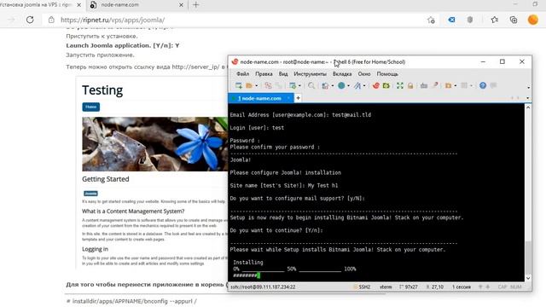Click the layout grid icon in Xshell toolbar
This screenshot has width=546, height=307.
coord(464,85)
